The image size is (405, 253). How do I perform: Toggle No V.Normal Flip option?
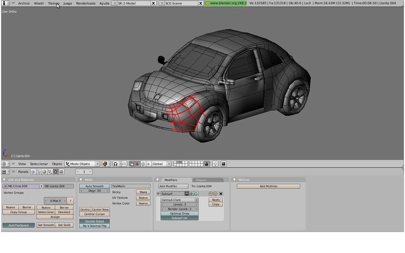[94, 226]
